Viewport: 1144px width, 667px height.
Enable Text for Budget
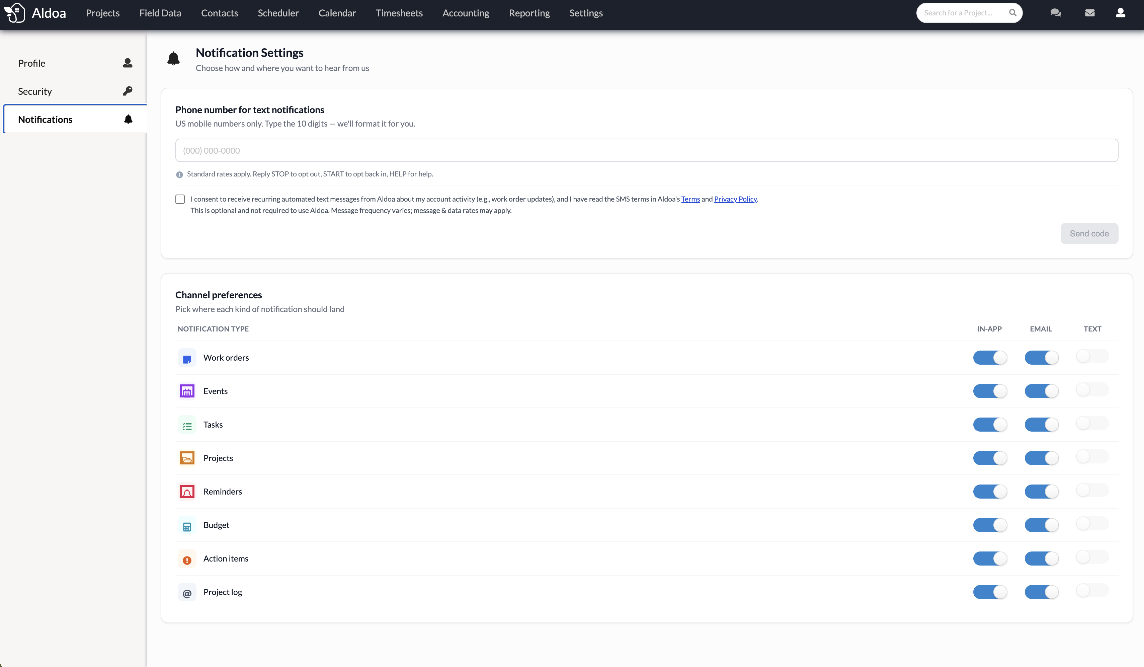click(1092, 523)
